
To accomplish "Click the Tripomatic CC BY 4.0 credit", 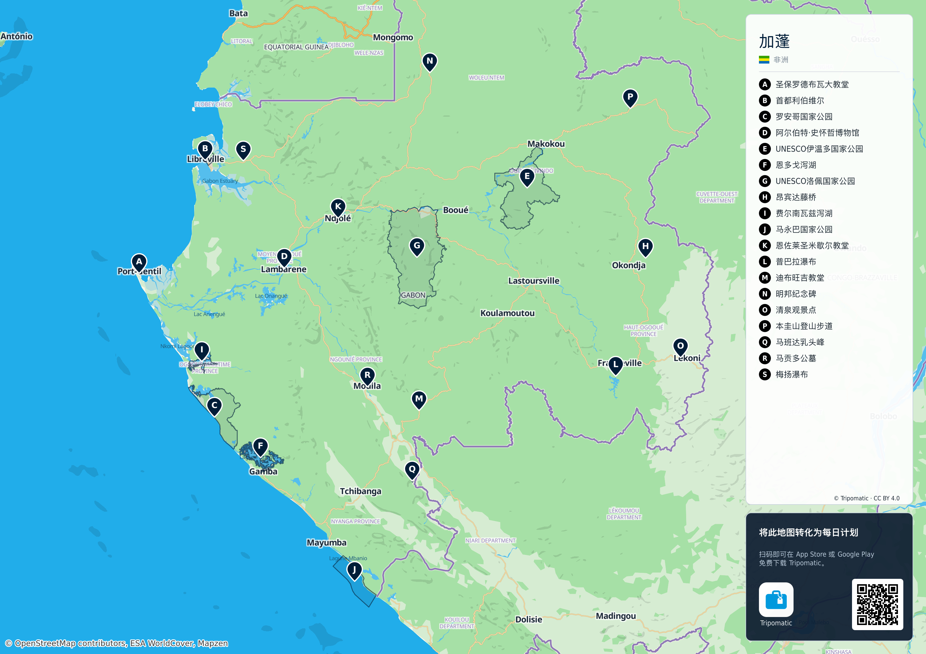I will [866, 498].
